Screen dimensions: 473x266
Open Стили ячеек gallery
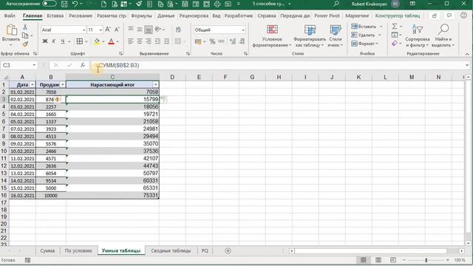point(335,36)
